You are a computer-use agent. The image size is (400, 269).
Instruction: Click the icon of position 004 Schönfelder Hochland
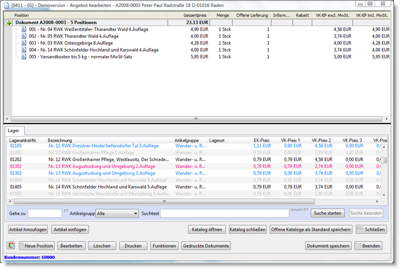coord(24,50)
